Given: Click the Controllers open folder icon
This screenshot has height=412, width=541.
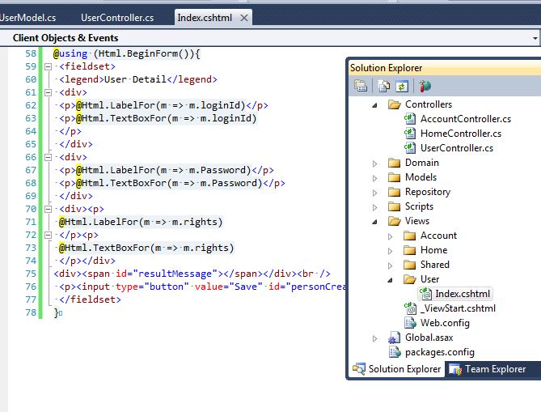Looking at the screenshot, I should pos(395,104).
